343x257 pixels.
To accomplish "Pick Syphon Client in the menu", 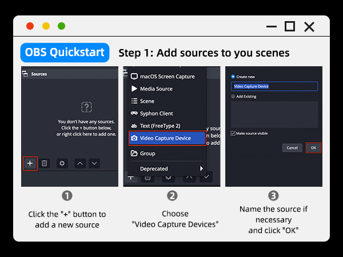I will tap(167, 114).
